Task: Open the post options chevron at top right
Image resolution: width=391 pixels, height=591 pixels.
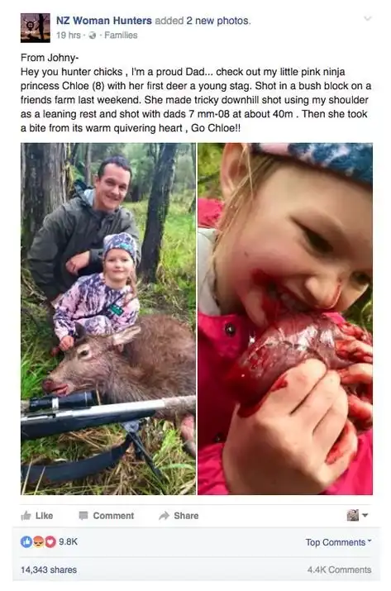Action: (x=368, y=18)
